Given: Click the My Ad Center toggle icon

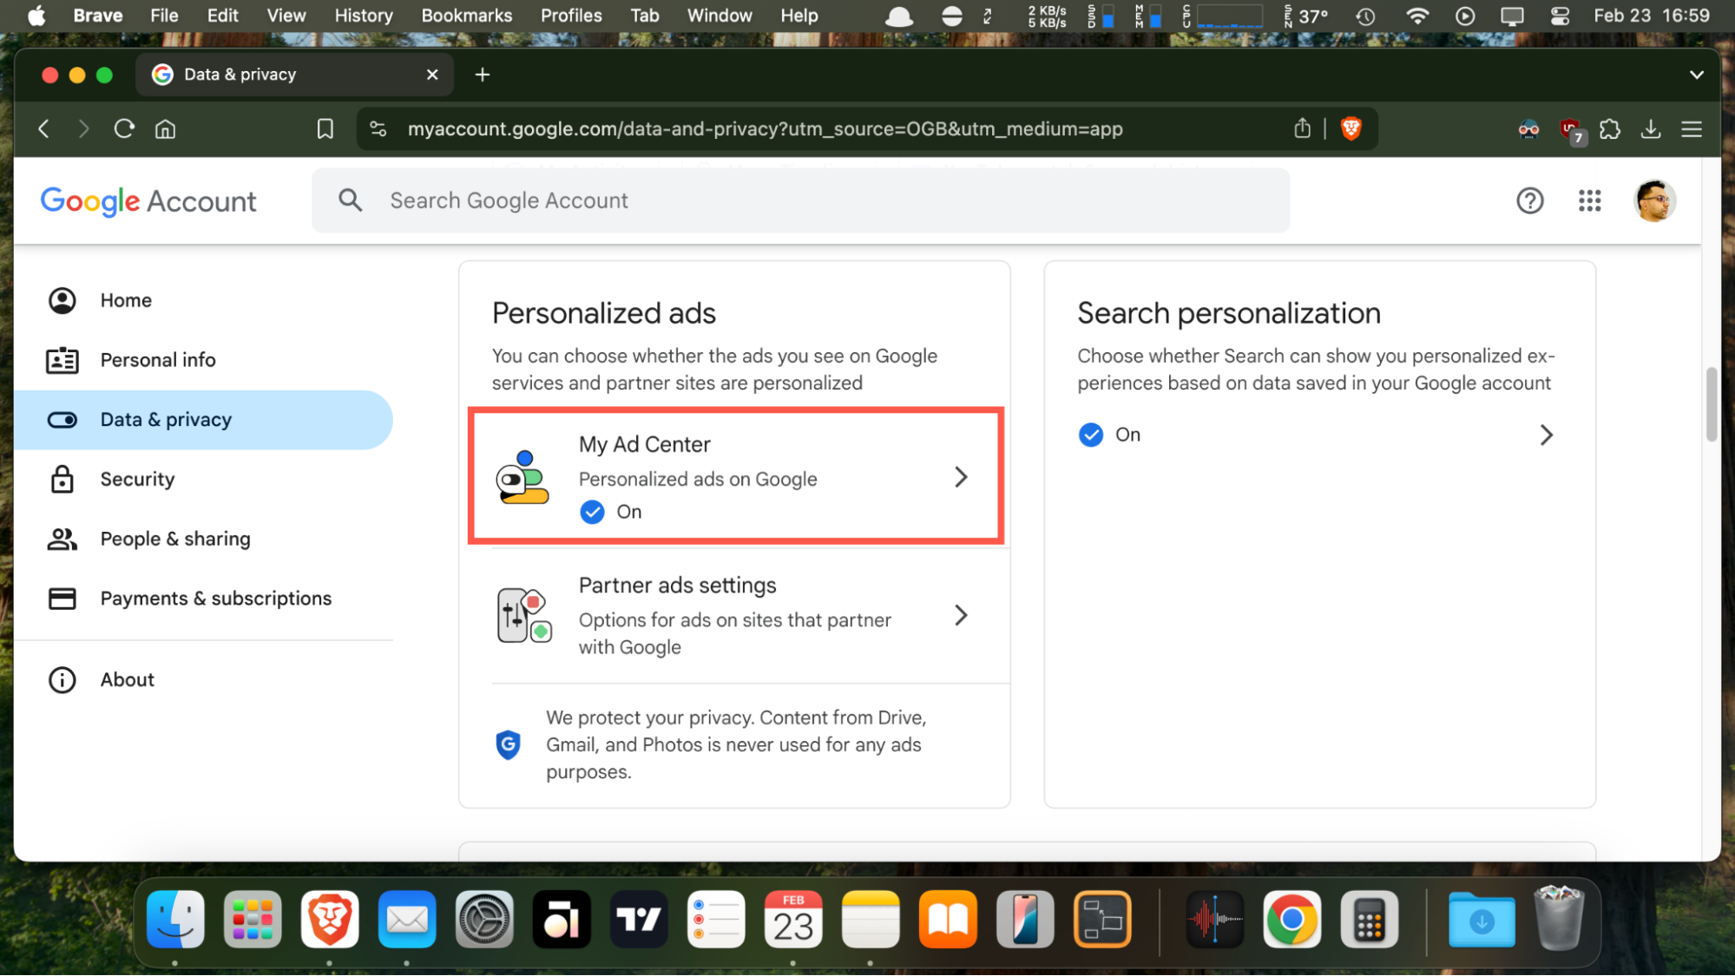Looking at the screenshot, I should coord(522,477).
